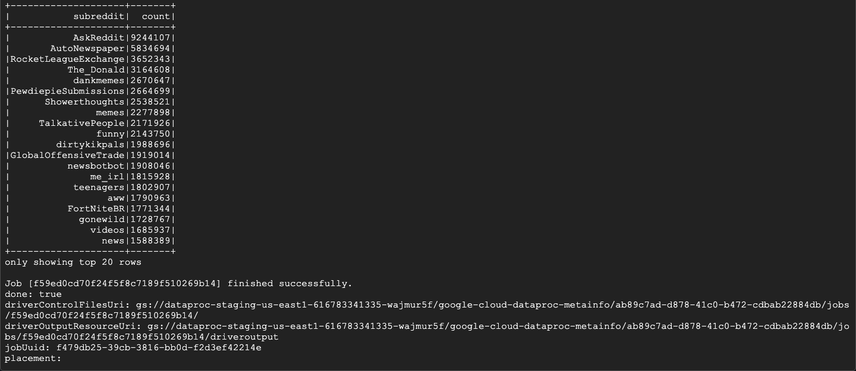Click the PewdiepieSubmissions entry
The height and width of the screenshot is (371, 856).
[68, 91]
